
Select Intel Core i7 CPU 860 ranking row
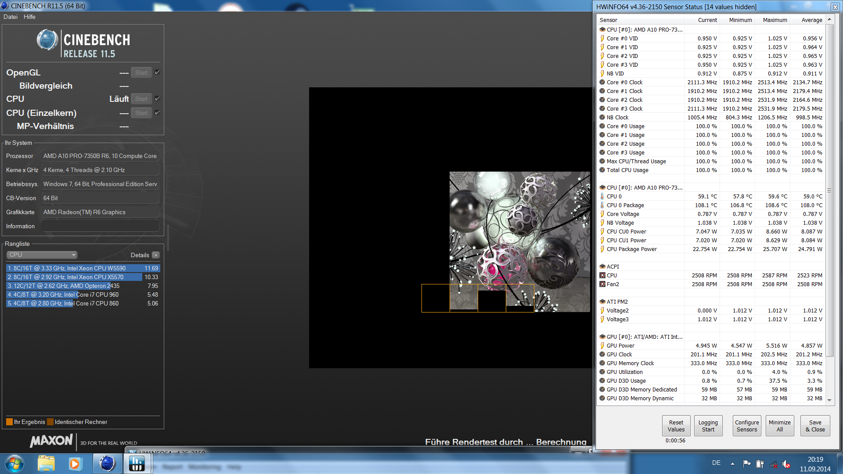tap(83, 303)
